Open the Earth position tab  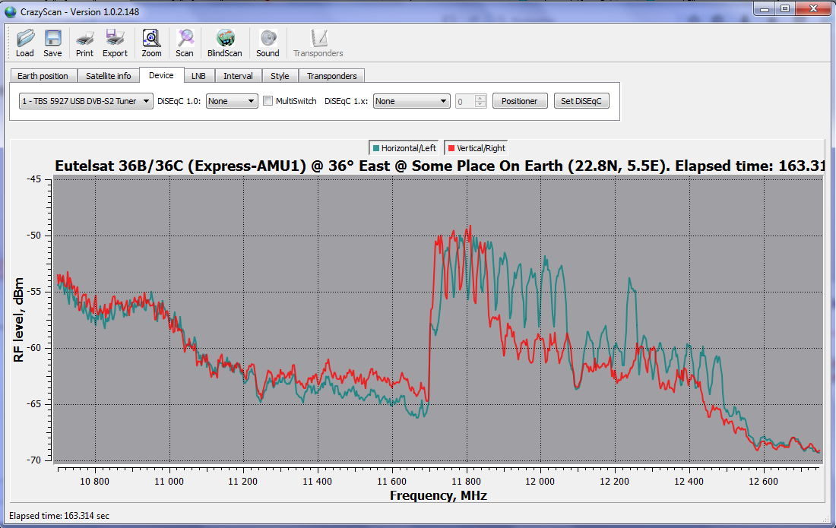pyautogui.click(x=43, y=76)
